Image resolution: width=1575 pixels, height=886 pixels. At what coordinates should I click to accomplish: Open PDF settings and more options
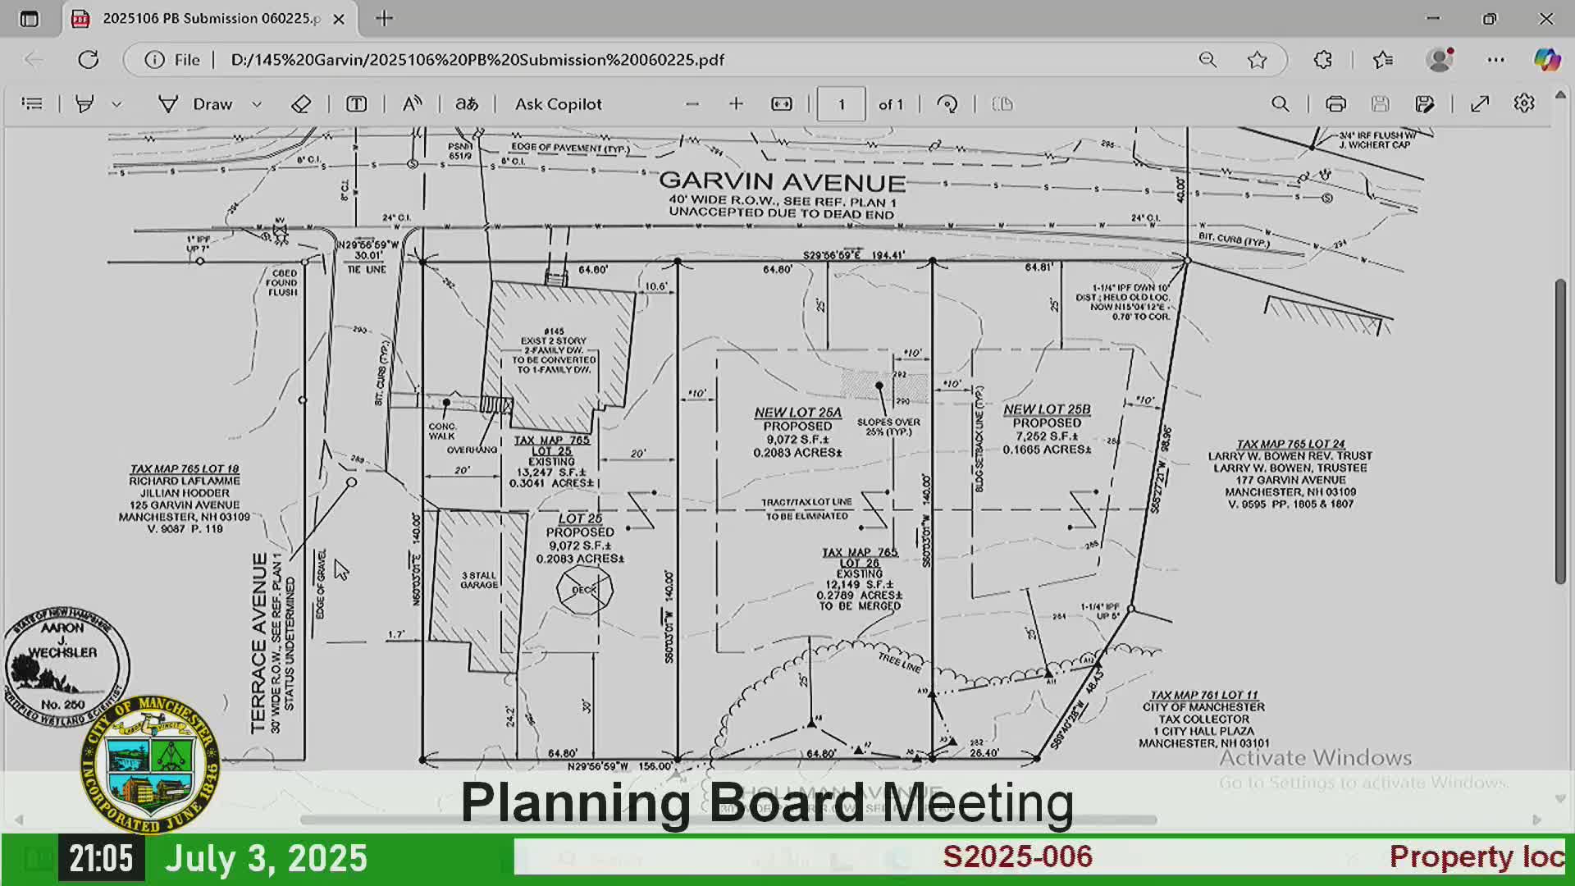(x=1524, y=103)
